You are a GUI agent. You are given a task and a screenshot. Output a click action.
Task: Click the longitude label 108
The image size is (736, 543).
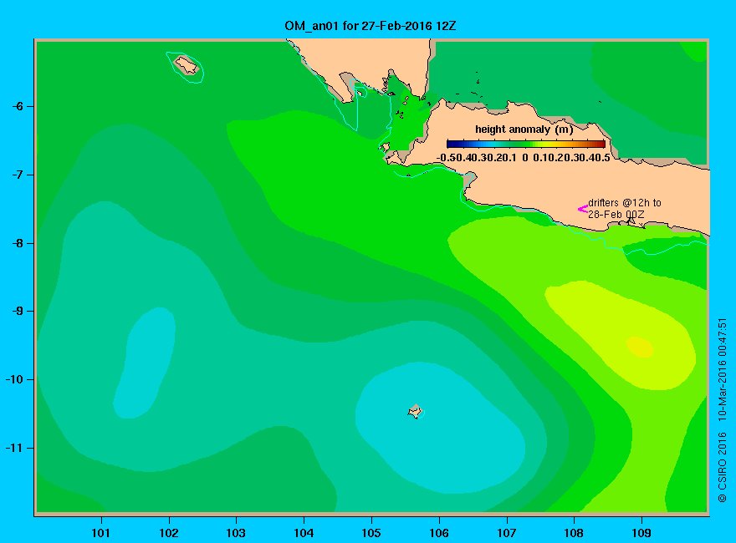click(574, 533)
